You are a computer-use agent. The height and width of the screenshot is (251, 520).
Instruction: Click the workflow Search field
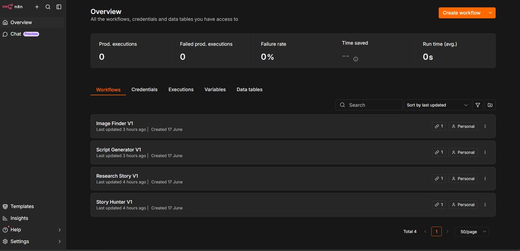coord(369,105)
